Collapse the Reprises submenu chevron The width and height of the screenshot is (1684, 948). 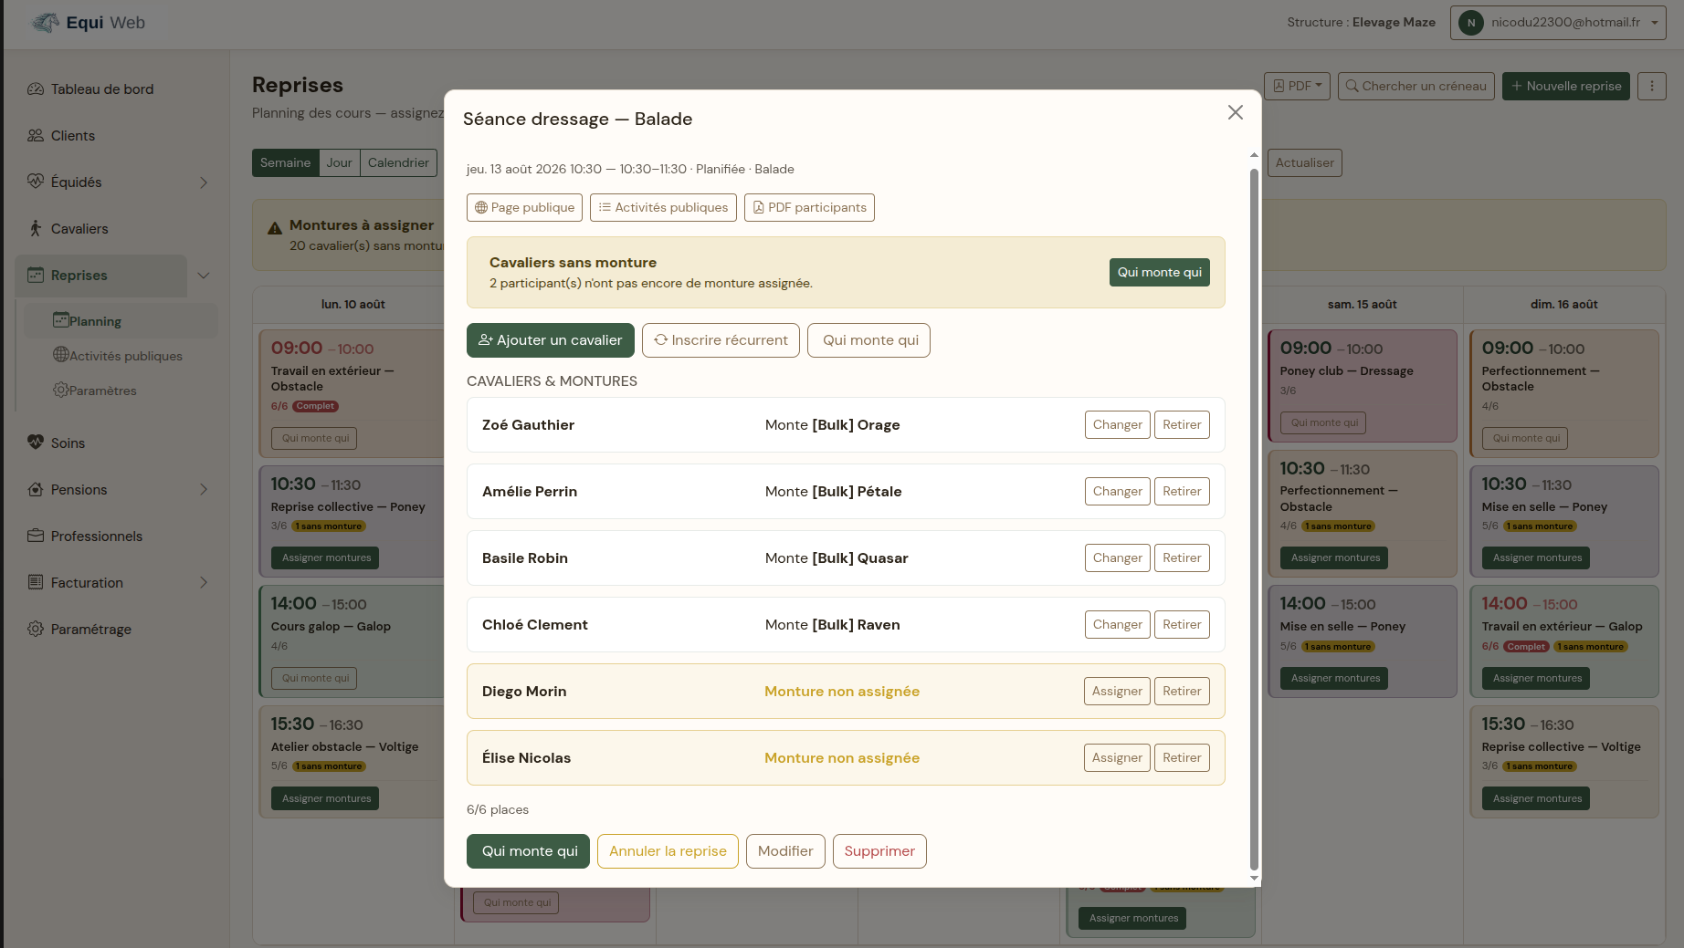[x=204, y=276]
